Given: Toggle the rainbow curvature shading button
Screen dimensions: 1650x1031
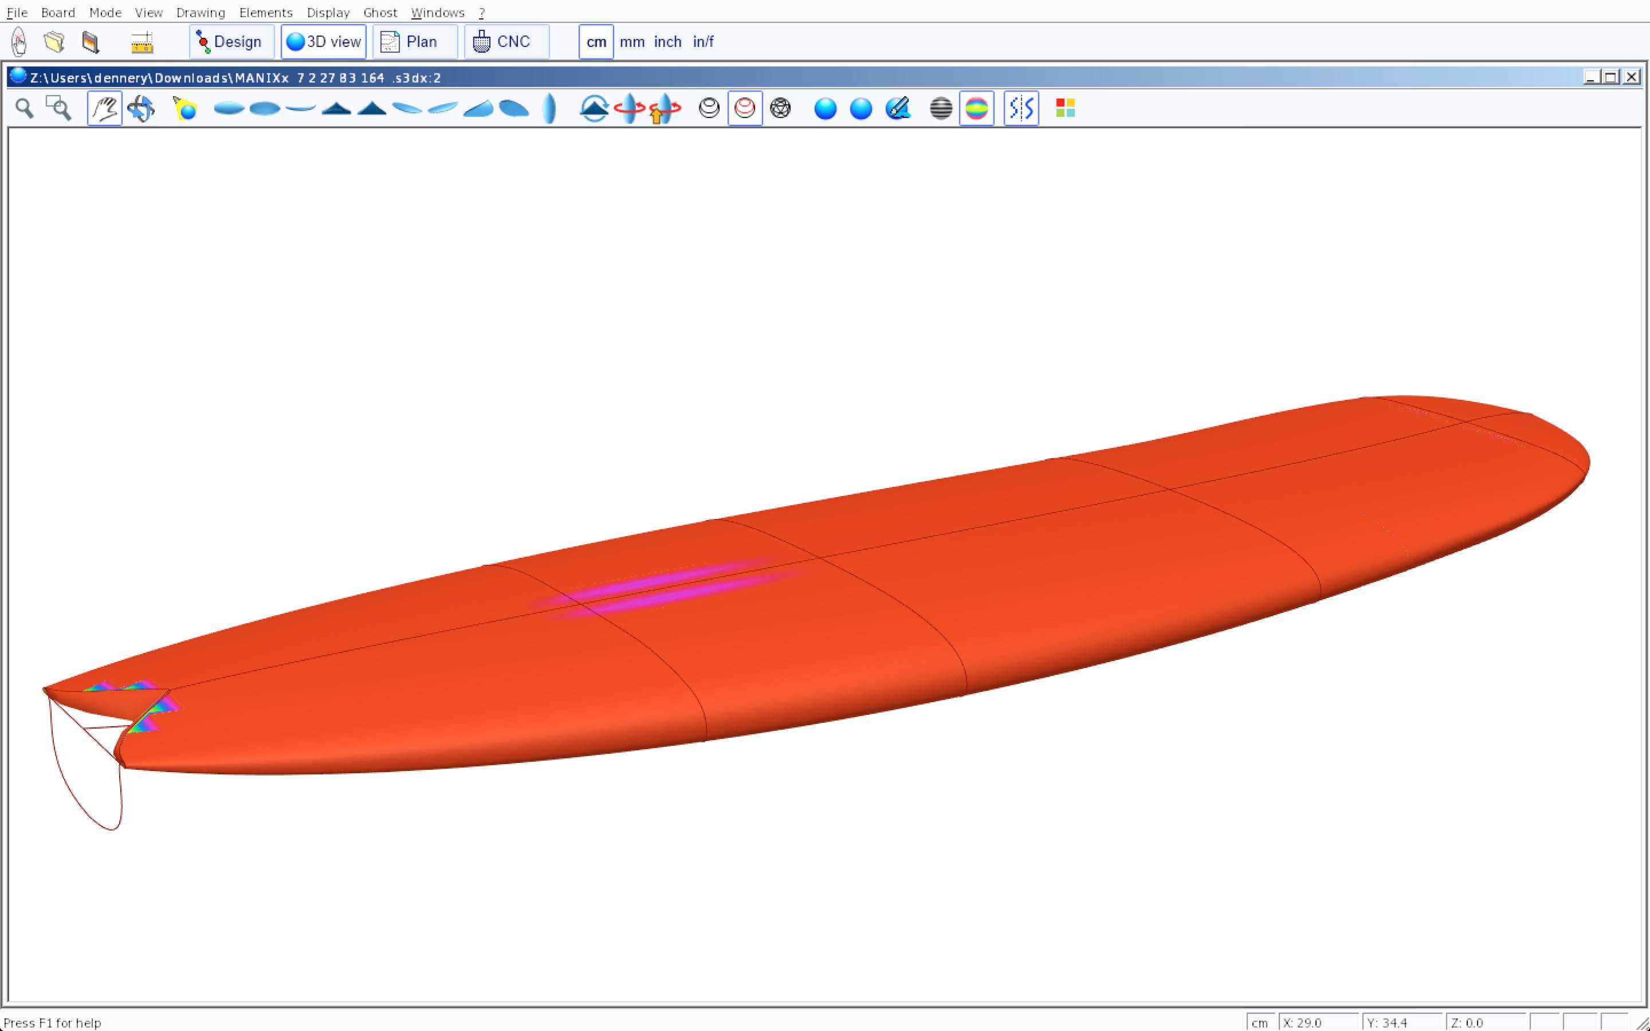Looking at the screenshot, I should click(x=976, y=108).
